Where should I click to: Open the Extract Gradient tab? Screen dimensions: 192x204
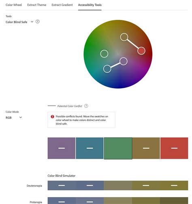(62, 5)
